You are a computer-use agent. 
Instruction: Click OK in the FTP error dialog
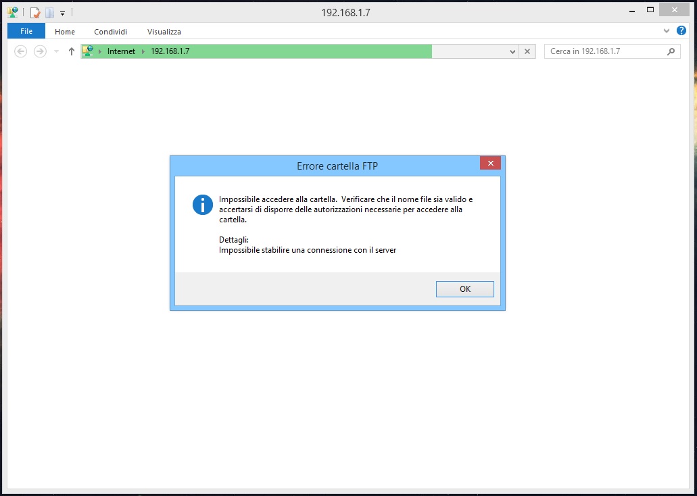(465, 289)
